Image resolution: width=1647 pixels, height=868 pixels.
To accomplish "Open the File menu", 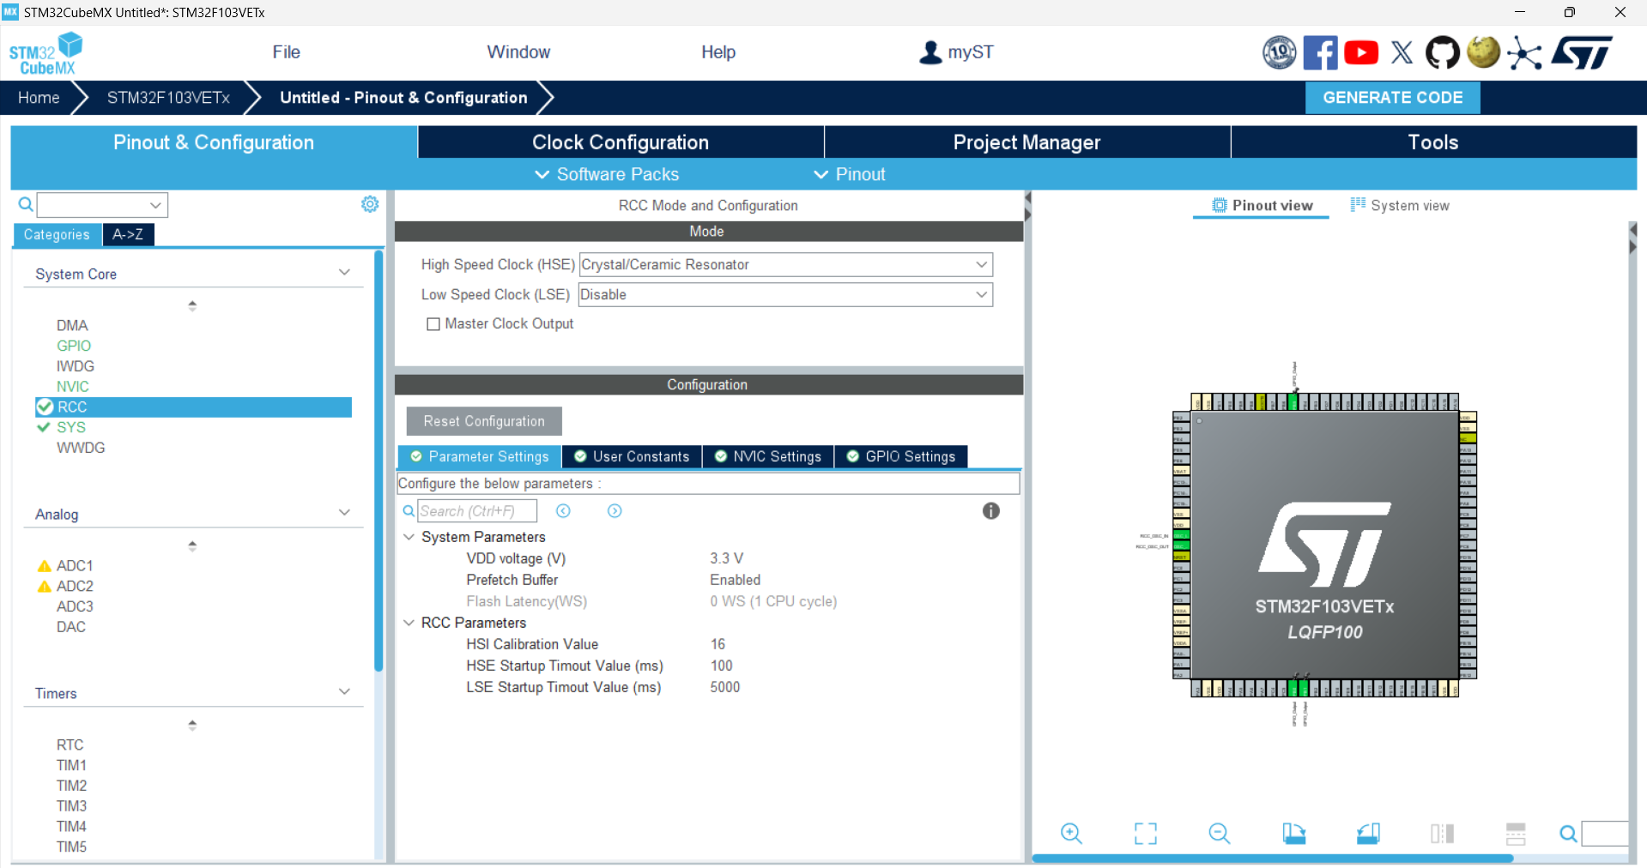I will pos(286,52).
